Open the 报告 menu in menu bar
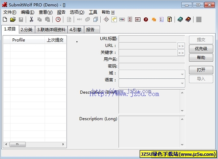The height and width of the screenshot is (159, 218). coord(61,12)
